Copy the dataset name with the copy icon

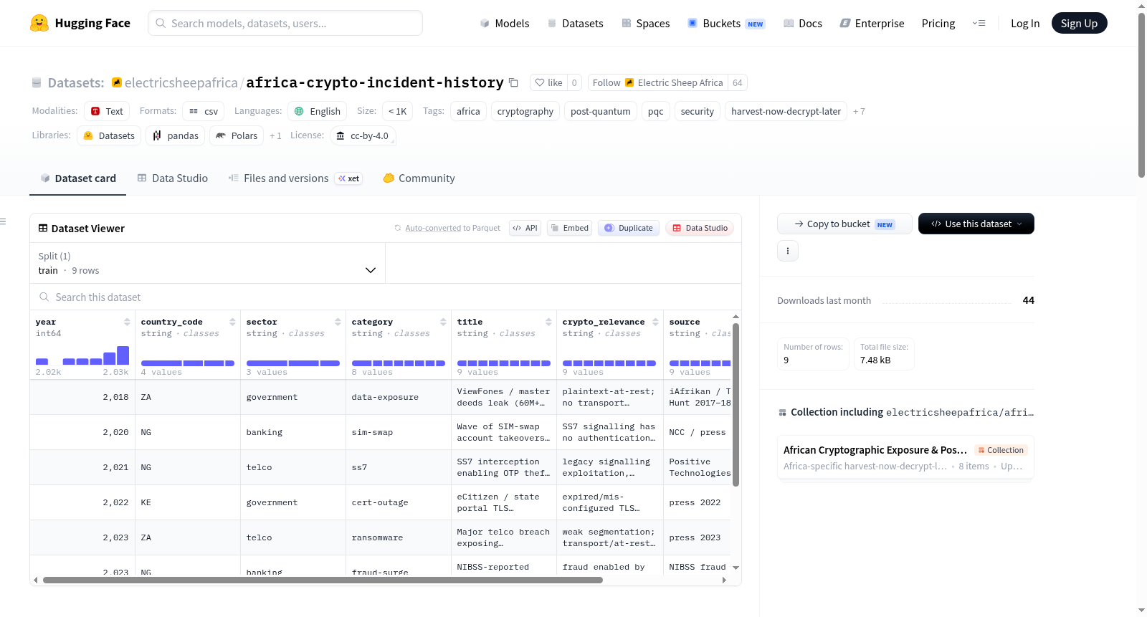tap(513, 82)
